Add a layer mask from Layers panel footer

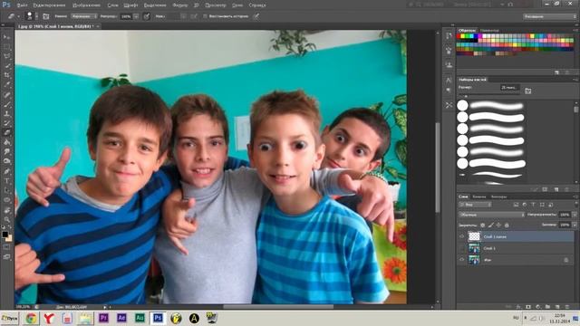coord(528,307)
